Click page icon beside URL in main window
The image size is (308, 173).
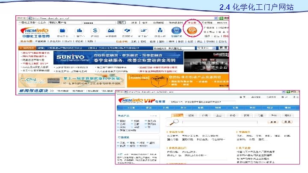[30, 18]
